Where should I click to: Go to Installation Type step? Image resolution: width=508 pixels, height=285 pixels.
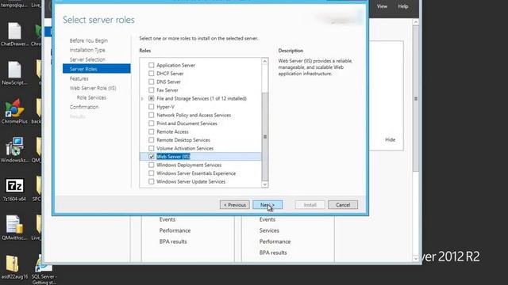tap(87, 50)
